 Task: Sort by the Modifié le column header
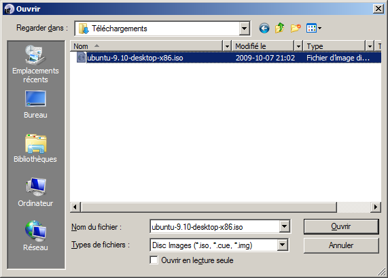[263, 46]
